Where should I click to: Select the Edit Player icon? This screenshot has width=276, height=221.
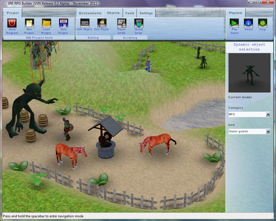(101, 23)
